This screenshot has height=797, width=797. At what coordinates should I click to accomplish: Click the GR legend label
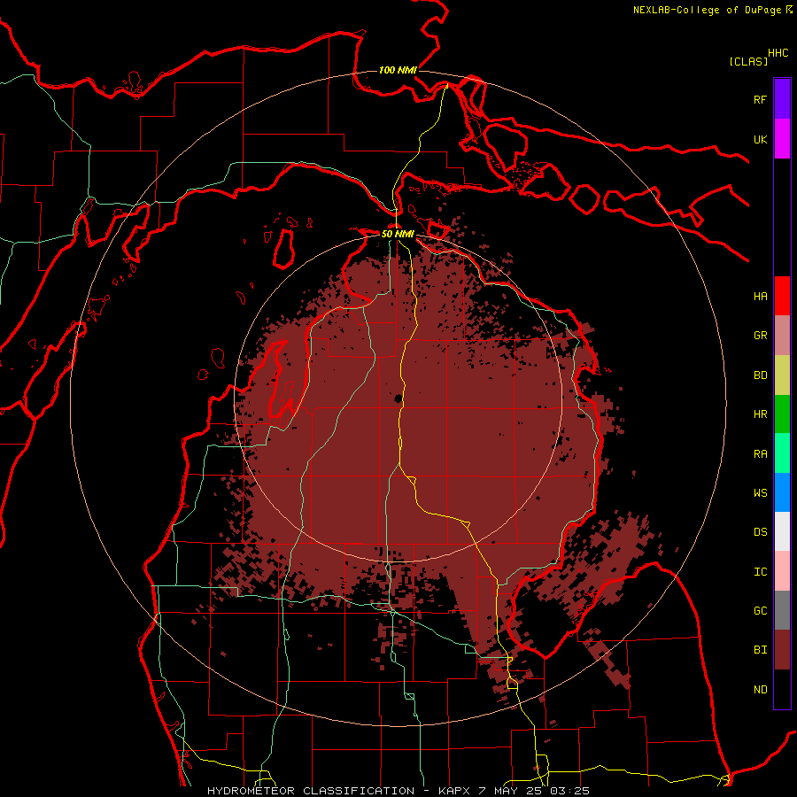760,336
